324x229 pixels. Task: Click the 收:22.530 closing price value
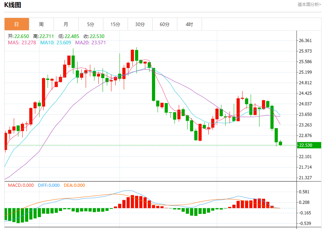click(x=94, y=36)
